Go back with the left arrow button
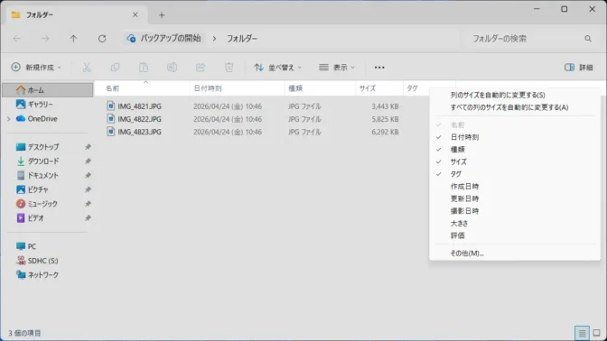 16,39
